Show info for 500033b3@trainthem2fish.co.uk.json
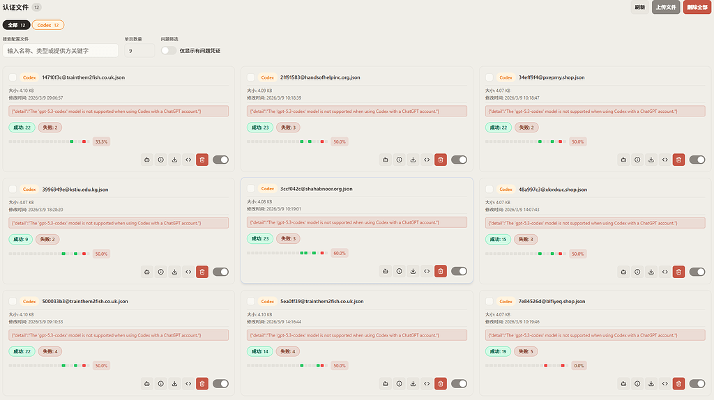The height and width of the screenshot is (400, 714). coord(161,383)
